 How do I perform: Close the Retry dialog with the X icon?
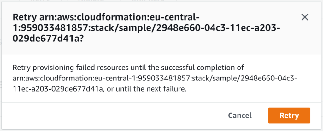pyautogui.click(x=305, y=17)
